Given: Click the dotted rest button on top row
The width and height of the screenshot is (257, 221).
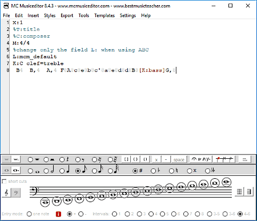Looking at the screenshot, I should [16, 159].
